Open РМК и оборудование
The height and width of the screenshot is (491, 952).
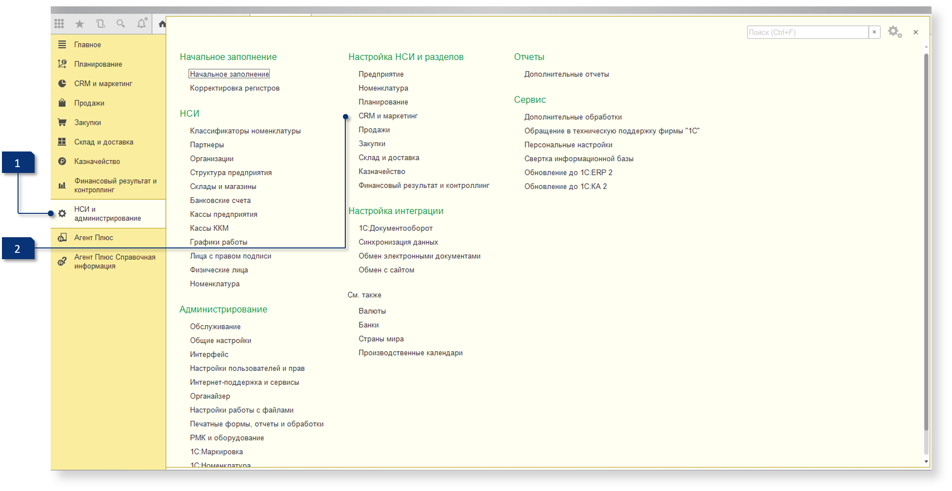click(227, 438)
